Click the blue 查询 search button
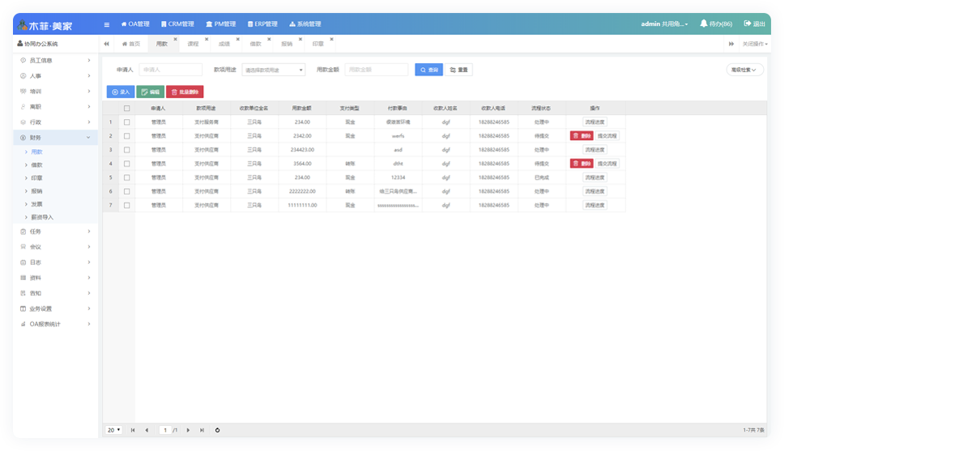Viewport: 972px width, 451px height. point(428,70)
